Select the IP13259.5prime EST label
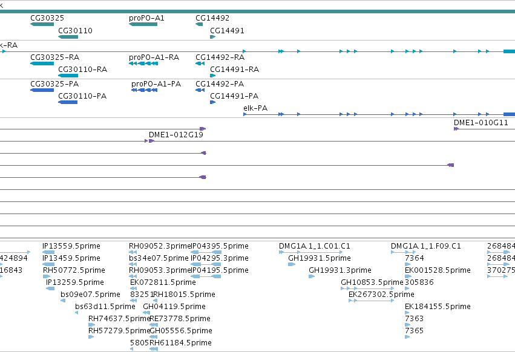 pos(75,282)
